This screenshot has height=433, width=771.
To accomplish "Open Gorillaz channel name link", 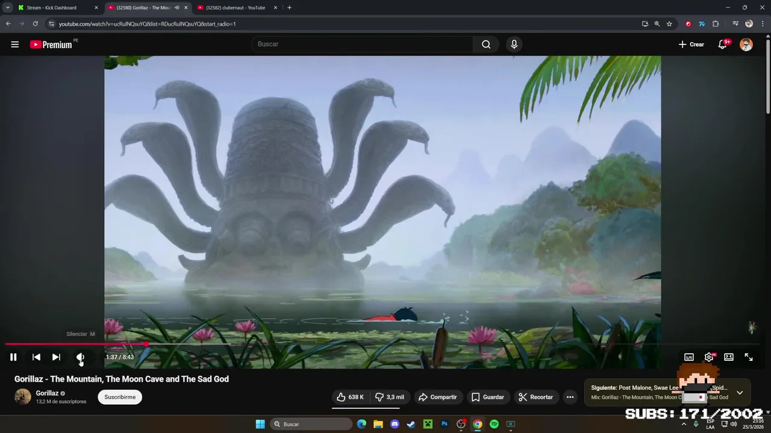I will pos(47,393).
